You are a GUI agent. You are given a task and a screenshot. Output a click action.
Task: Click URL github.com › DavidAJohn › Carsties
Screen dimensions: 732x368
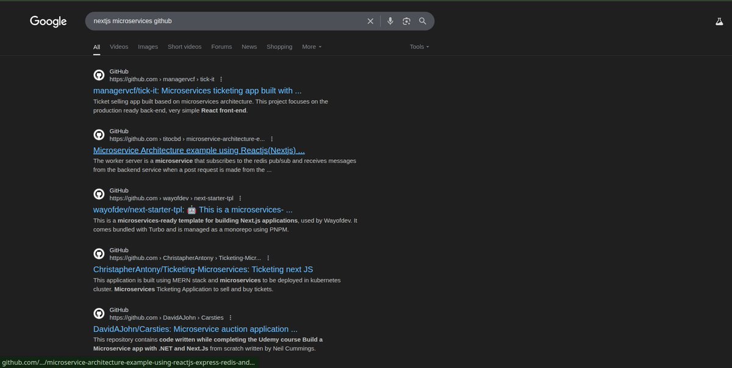pos(167,318)
